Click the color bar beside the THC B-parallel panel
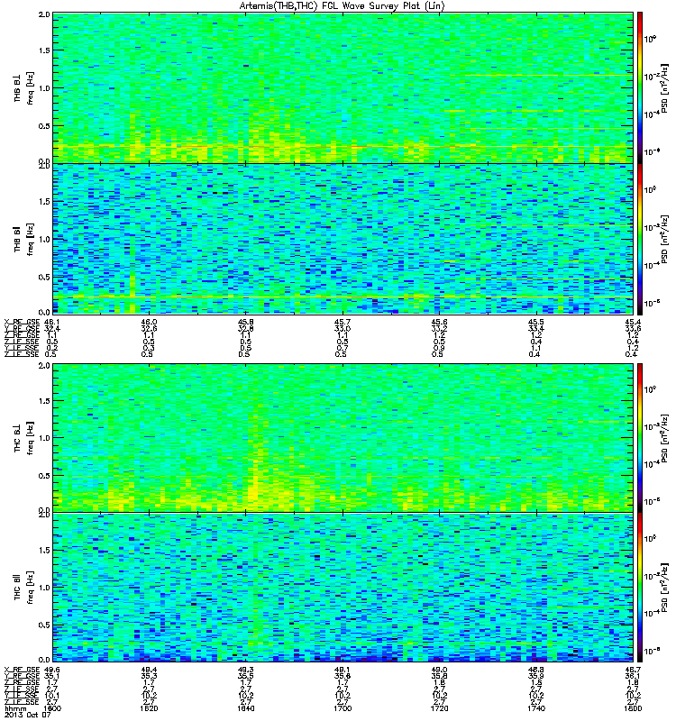676x721 pixels. [x=640, y=588]
